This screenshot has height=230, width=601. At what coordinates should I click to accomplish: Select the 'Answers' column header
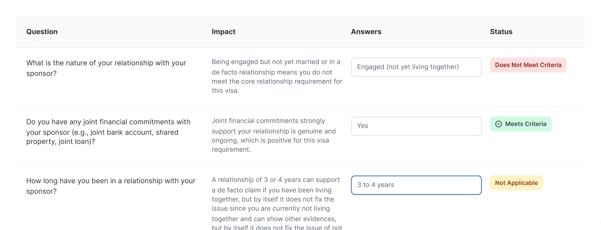pyautogui.click(x=366, y=32)
